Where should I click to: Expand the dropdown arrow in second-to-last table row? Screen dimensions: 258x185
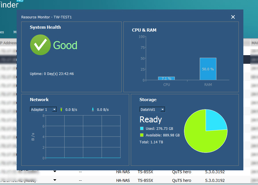(55, 172)
